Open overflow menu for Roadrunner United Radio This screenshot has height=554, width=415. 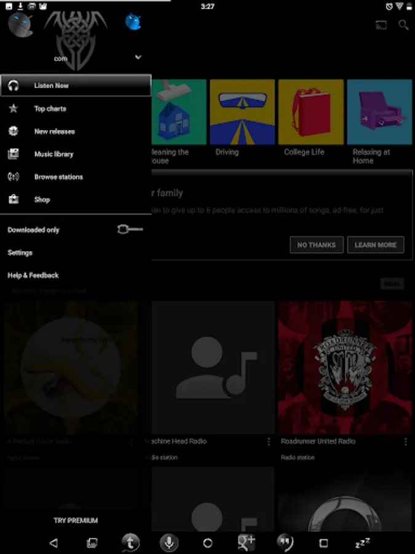(406, 441)
